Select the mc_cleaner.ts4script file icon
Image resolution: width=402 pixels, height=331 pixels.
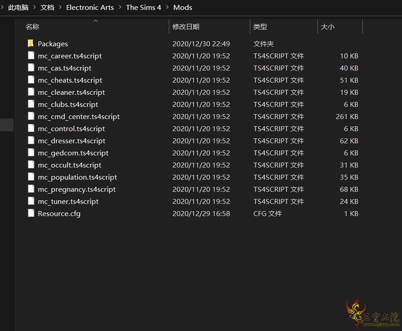pos(31,92)
